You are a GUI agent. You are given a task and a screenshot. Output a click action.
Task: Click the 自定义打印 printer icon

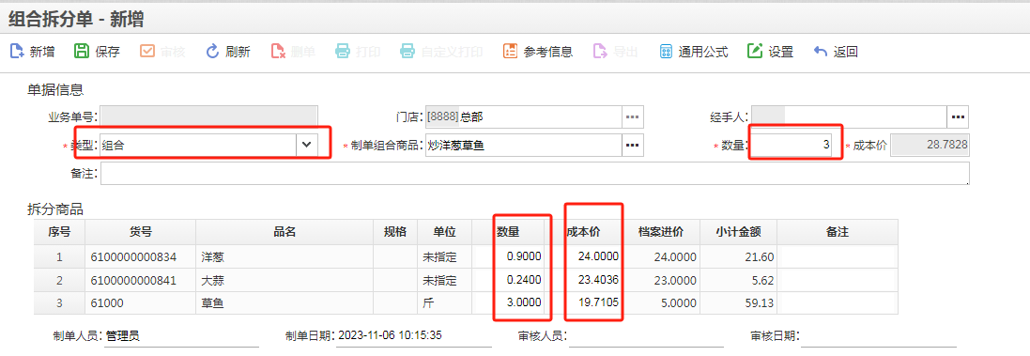pos(407,52)
